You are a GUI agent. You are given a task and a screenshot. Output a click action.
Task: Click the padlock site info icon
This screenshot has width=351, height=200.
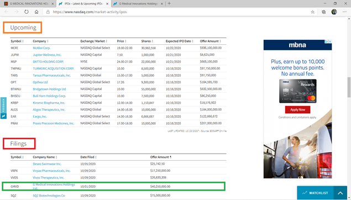(x=48, y=12)
